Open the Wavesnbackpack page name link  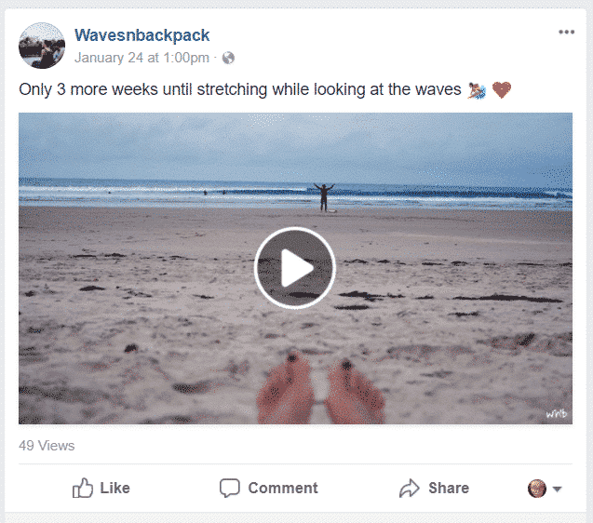pos(142,35)
